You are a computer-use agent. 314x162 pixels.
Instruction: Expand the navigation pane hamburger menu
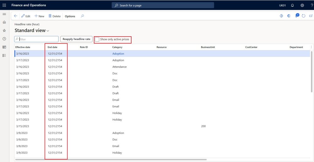click(4, 14)
